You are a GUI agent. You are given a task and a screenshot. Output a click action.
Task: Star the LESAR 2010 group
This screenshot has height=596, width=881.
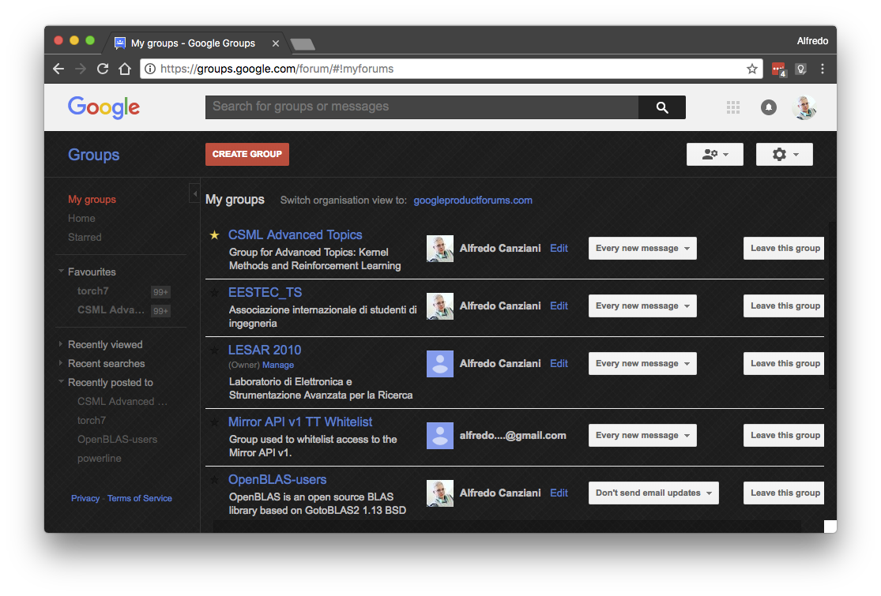[214, 350]
